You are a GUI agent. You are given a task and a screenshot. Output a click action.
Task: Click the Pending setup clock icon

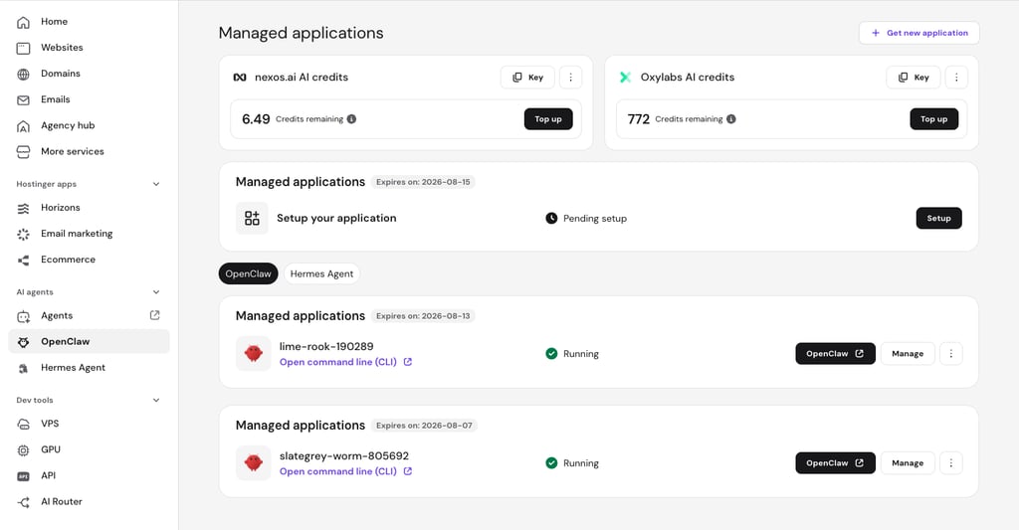[551, 218]
